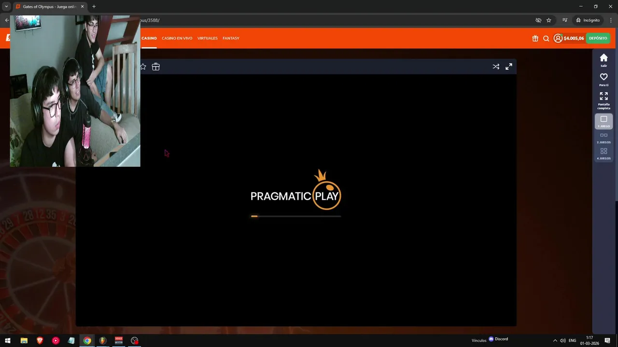
Task: Open the Windows Start menu
Action: tap(7, 340)
